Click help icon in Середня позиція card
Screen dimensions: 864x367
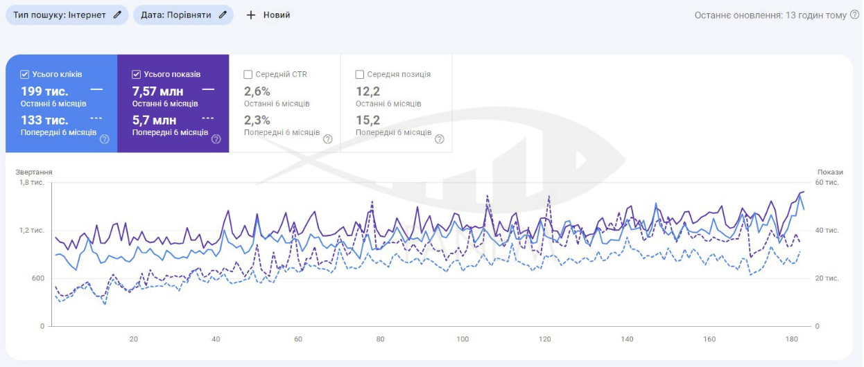pyautogui.click(x=439, y=139)
